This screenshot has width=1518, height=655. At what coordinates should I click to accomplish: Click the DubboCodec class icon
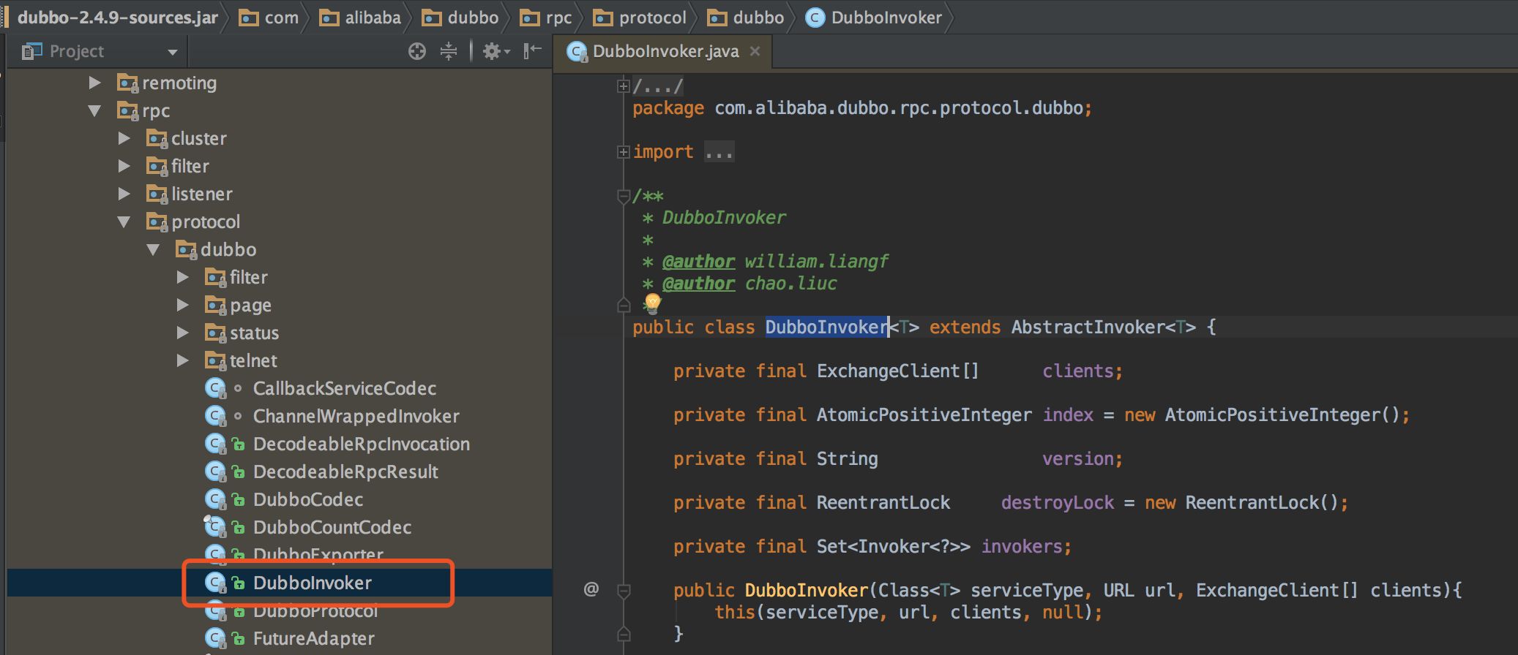tap(215, 499)
